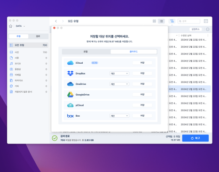This screenshot has width=219, height=172.
Task: Click the 사진 label in sidebar
Action: click(x=17, y=52)
